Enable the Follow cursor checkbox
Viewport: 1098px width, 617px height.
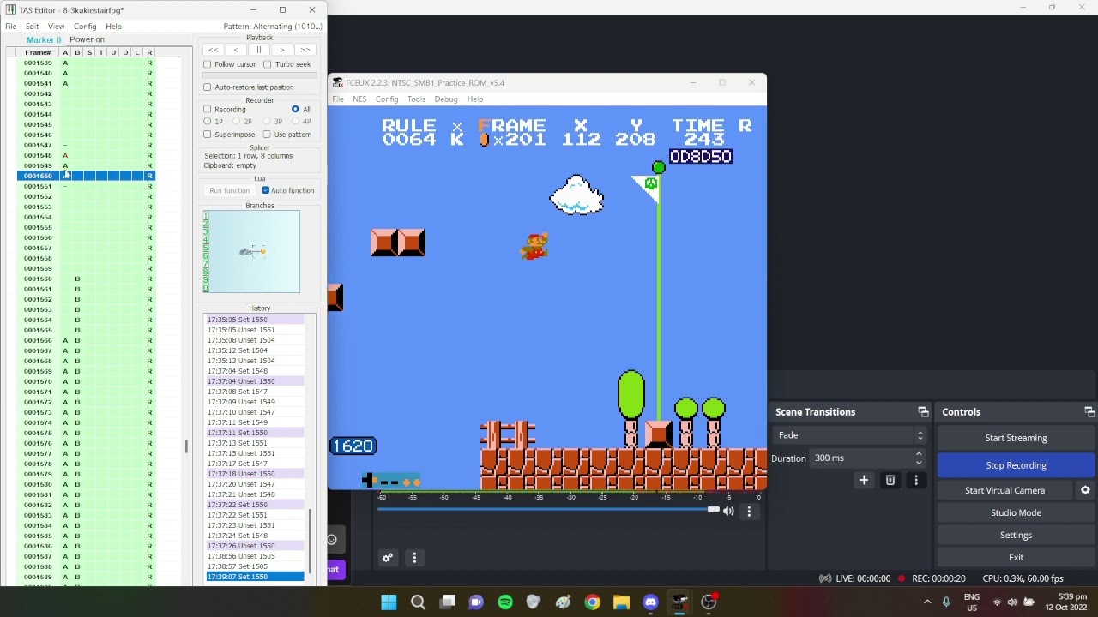point(207,64)
